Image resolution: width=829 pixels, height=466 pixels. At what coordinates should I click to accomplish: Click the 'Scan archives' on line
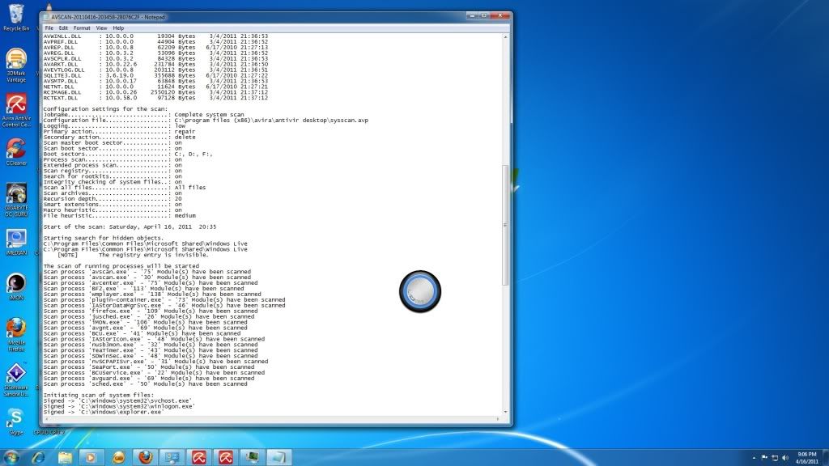click(113, 193)
